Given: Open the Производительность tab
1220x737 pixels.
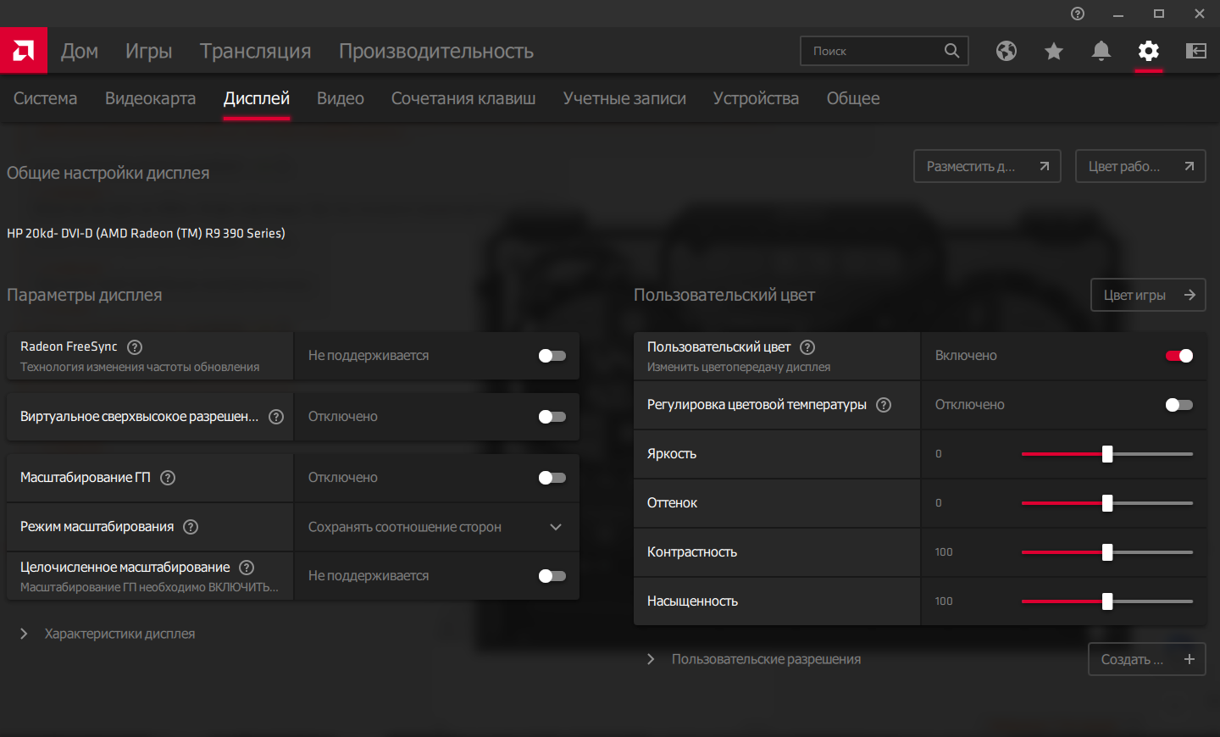Looking at the screenshot, I should point(436,51).
